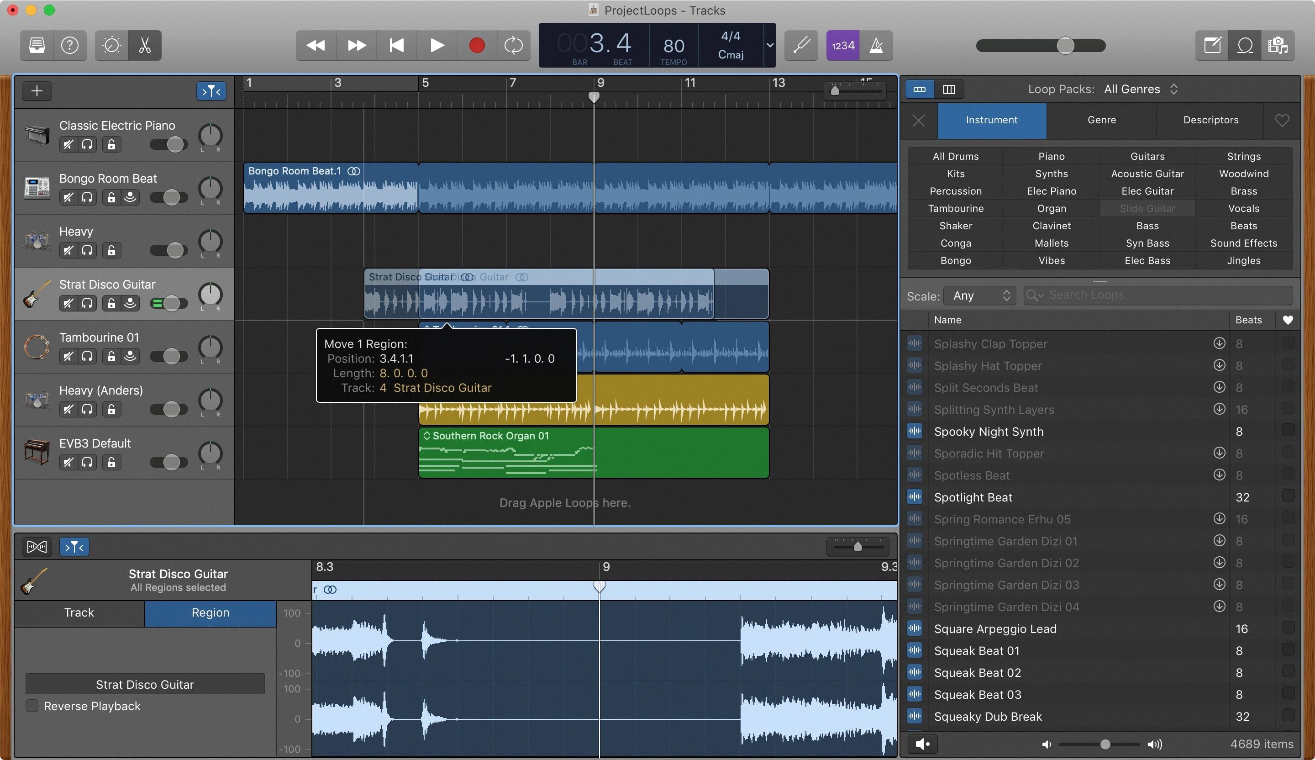Adjust the master volume slider
The image size is (1315, 760).
click(1067, 45)
